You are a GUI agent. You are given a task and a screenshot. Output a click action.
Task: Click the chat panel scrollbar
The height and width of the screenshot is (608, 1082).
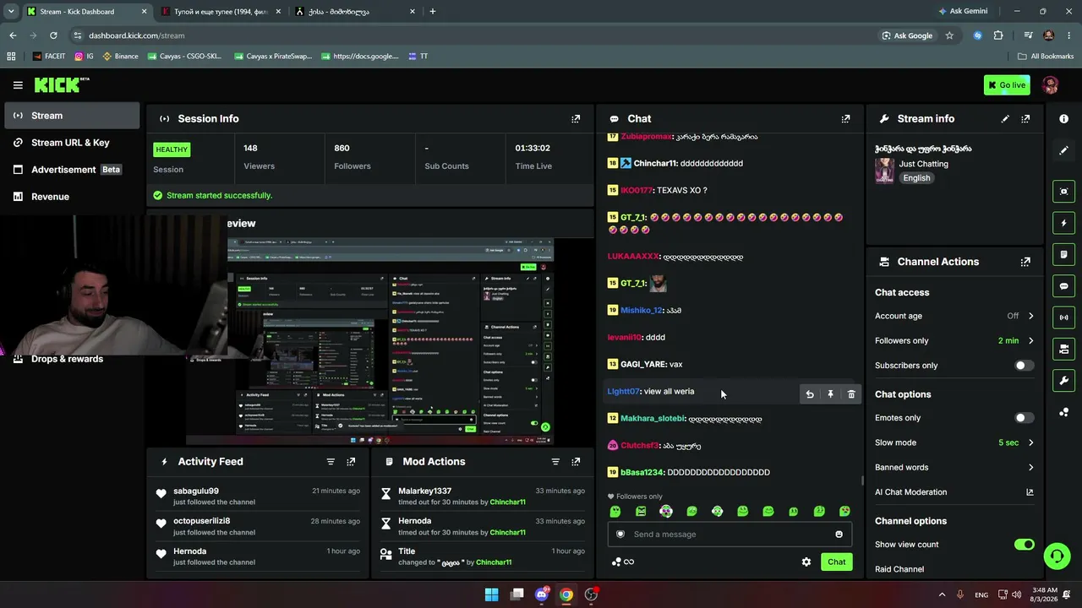[x=861, y=480]
